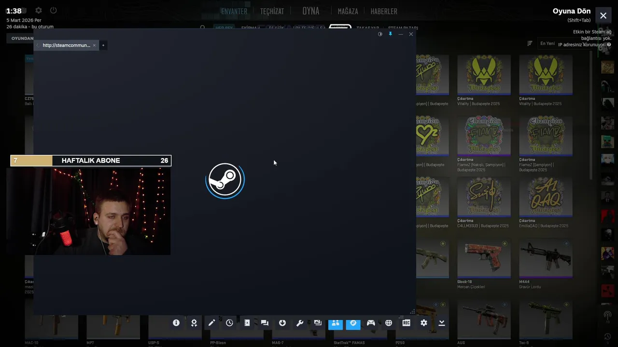Open the playtime clock icon in overlay toolbar
Image resolution: width=618 pixels, height=347 pixels.
(229, 323)
